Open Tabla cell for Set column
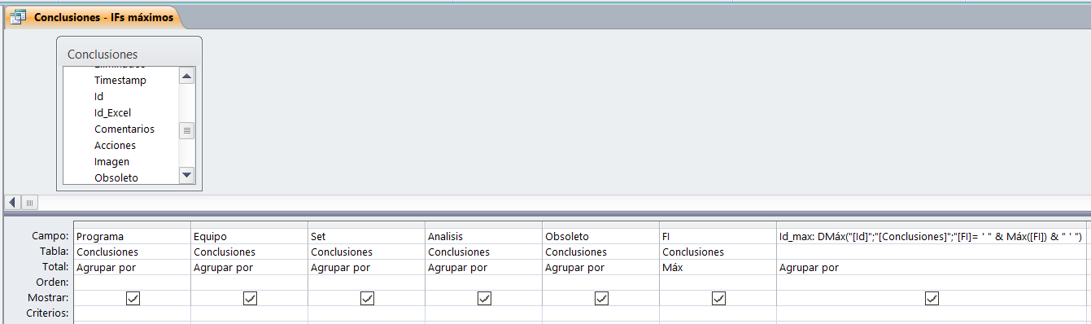This screenshot has width=1091, height=324. pyautogui.click(x=367, y=252)
